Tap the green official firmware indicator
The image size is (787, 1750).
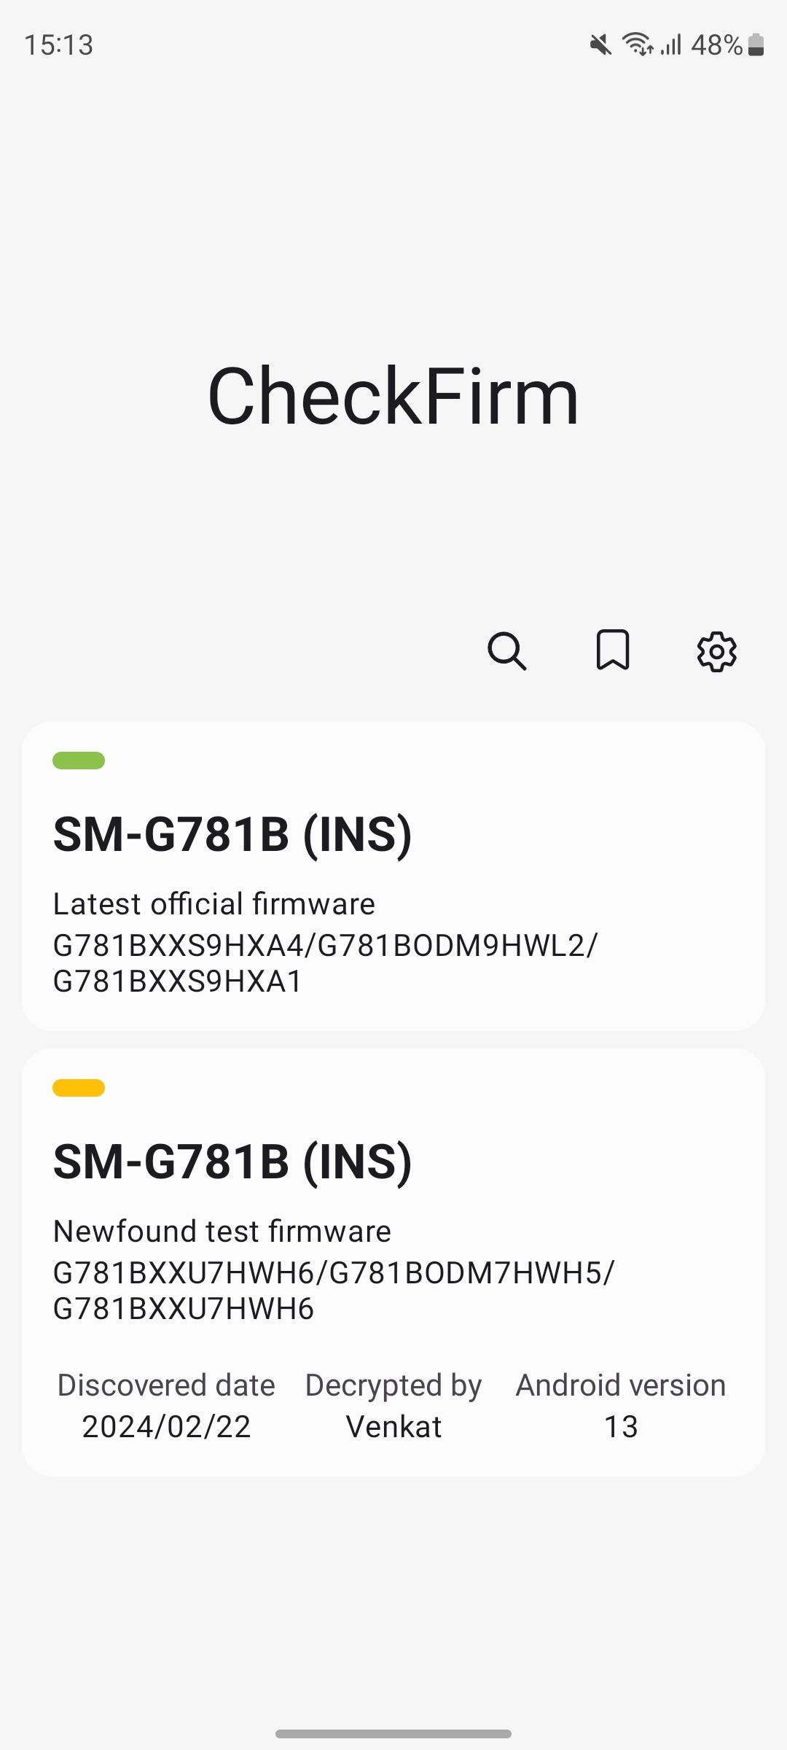tap(79, 761)
